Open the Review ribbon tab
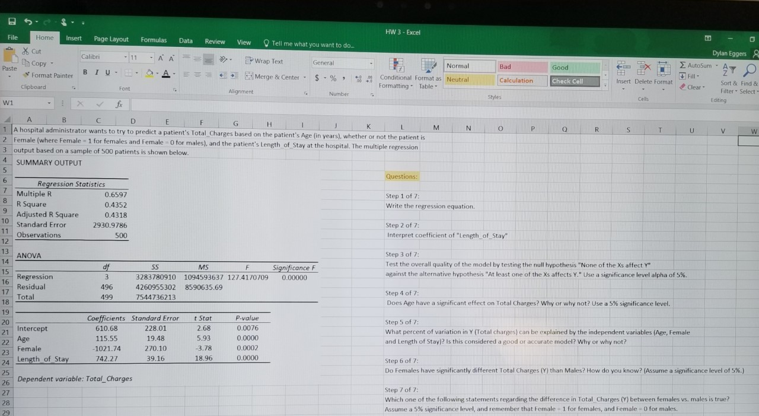 [x=215, y=42]
